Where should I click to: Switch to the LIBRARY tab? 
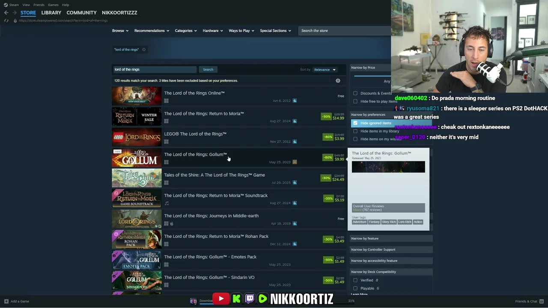pyautogui.click(x=51, y=12)
